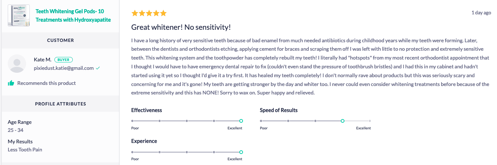Click the Speed of Results slider handle
The width and height of the screenshot is (497, 165).
point(342,121)
